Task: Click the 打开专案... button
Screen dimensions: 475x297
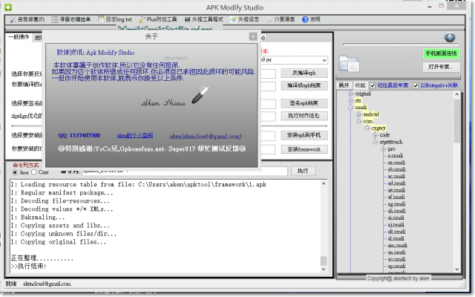Action: [441, 67]
